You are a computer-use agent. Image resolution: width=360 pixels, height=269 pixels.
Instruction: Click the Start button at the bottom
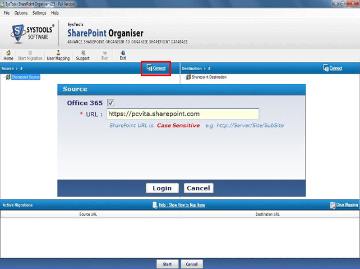(167, 264)
